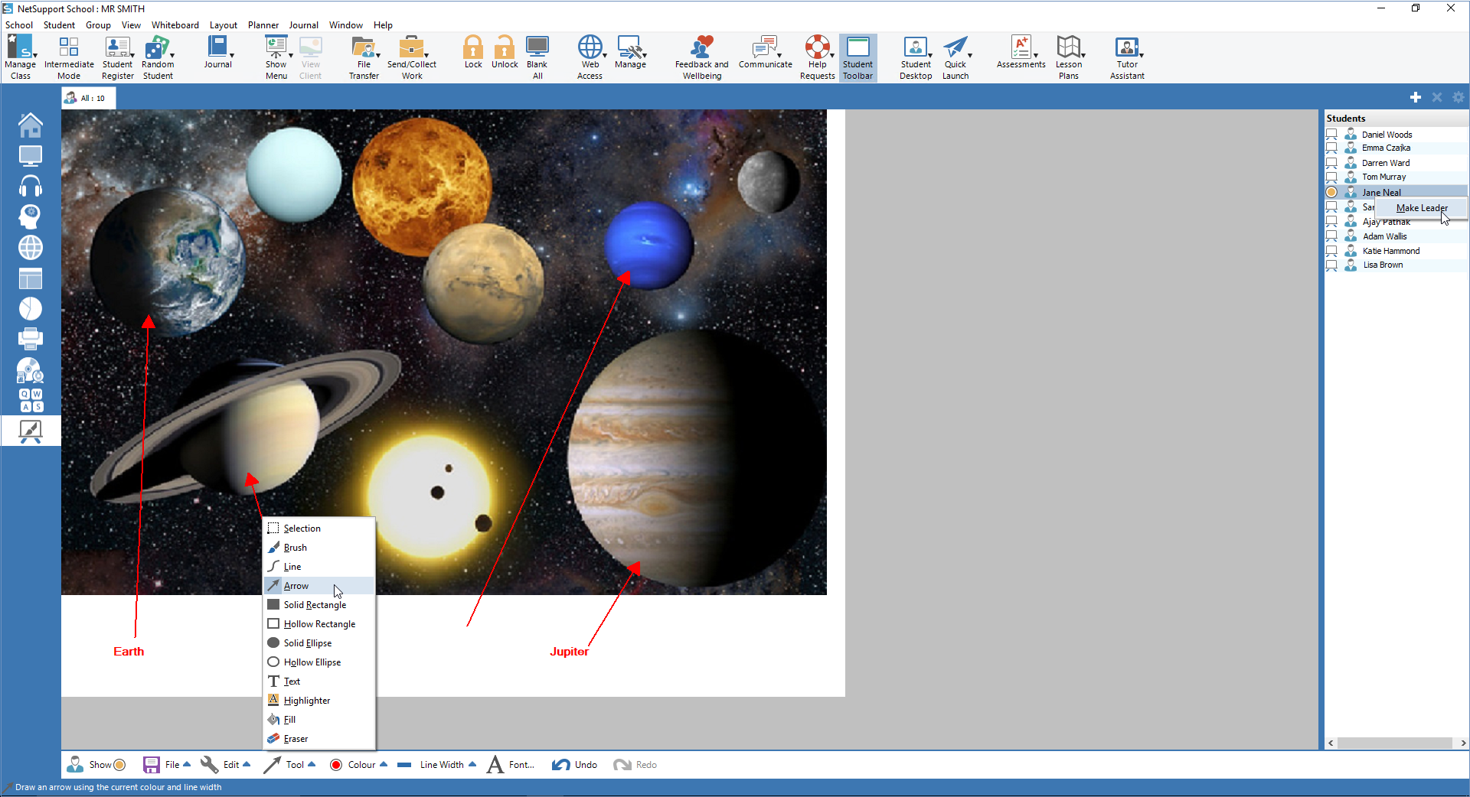The width and height of the screenshot is (1470, 797).
Task: Click the radio indicator next to Jane Neal
Action: tap(1331, 191)
